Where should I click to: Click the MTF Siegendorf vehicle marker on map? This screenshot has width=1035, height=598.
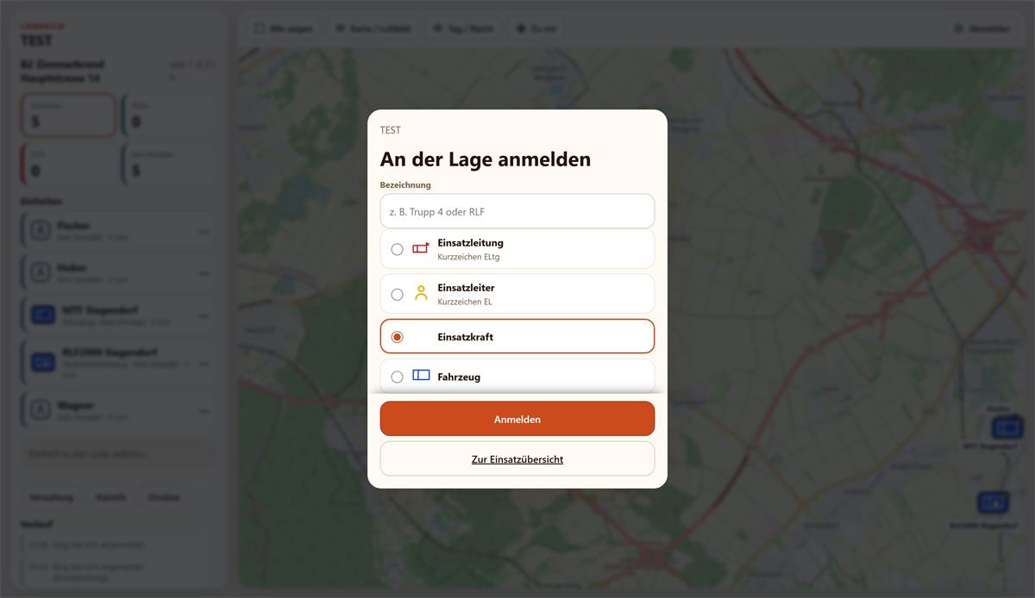click(1007, 427)
